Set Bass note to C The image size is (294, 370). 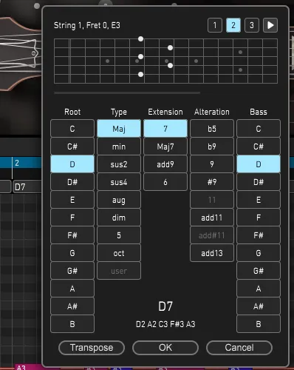click(259, 129)
